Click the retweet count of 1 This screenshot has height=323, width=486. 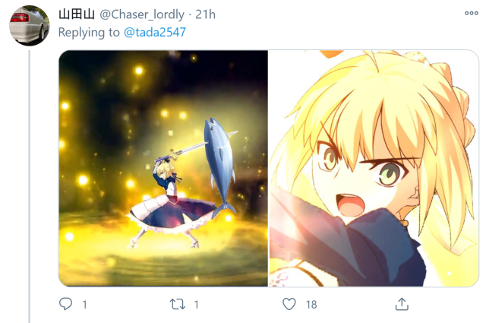pyautogui.click(x=196, y=305)
